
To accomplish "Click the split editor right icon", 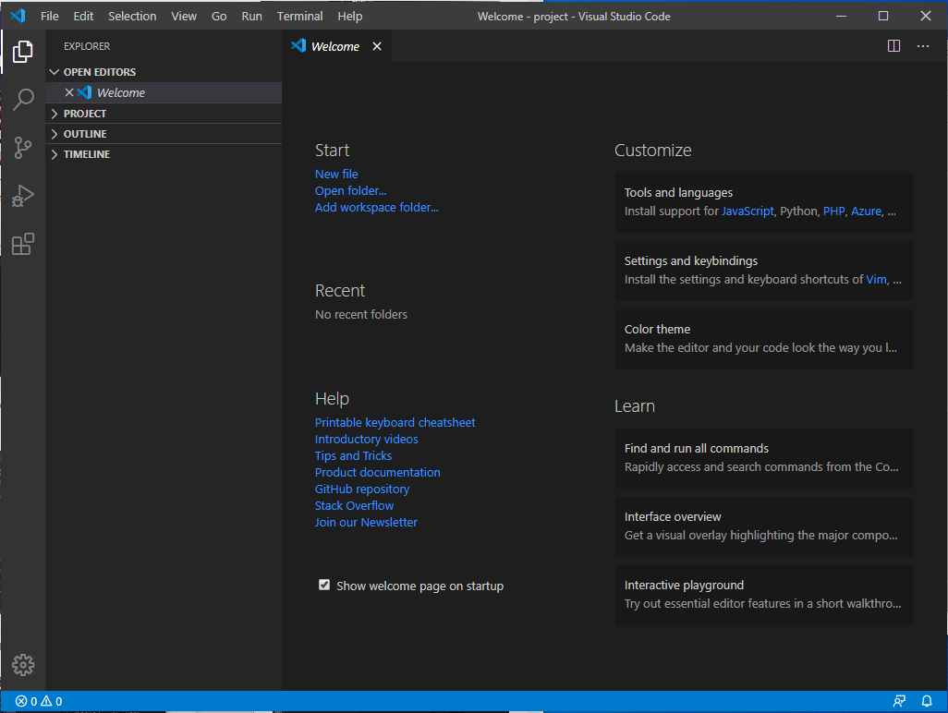I will pos(893,46).
